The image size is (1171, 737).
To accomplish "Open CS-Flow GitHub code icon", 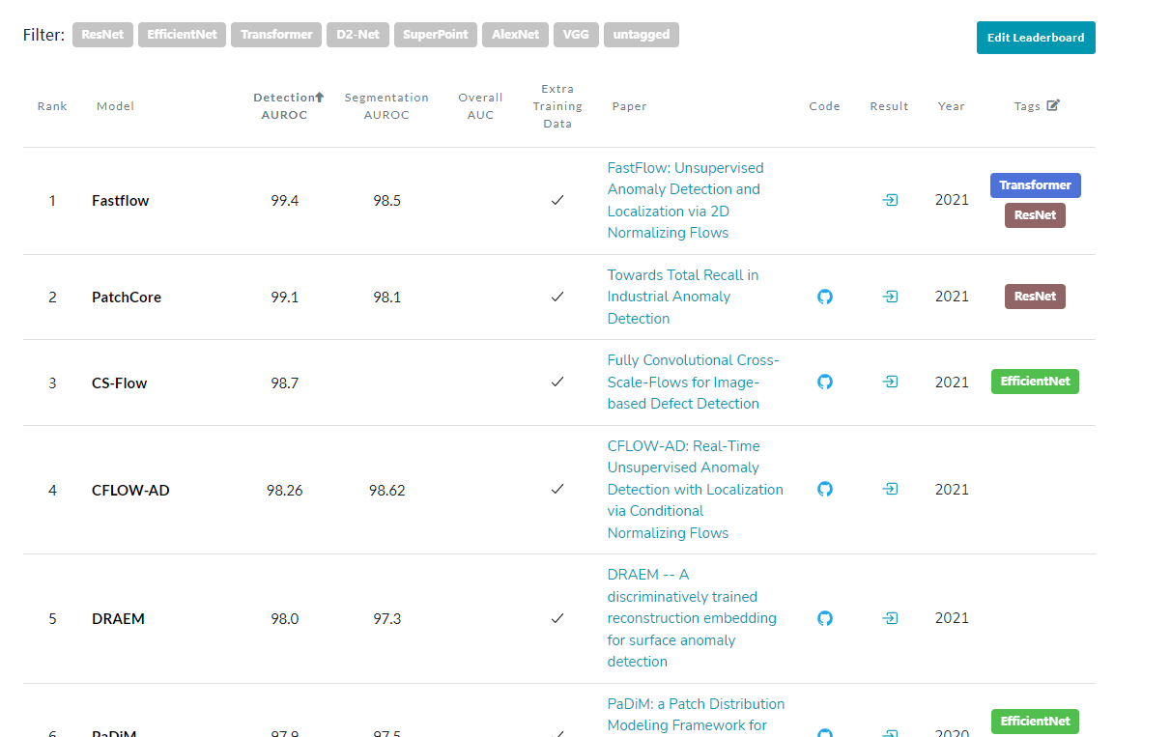I will (x=824, y=382).
